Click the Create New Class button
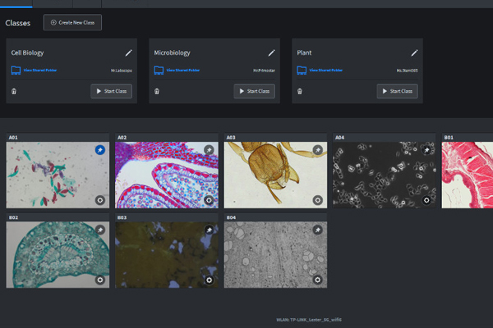This screenshot has height=328, width=493. coord(72,22)
